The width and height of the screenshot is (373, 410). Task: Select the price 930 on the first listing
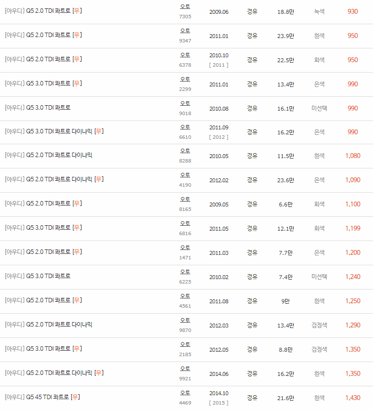[x=354, y=11]
